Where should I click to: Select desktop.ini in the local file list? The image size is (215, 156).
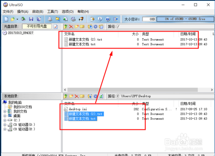(78, 109)
